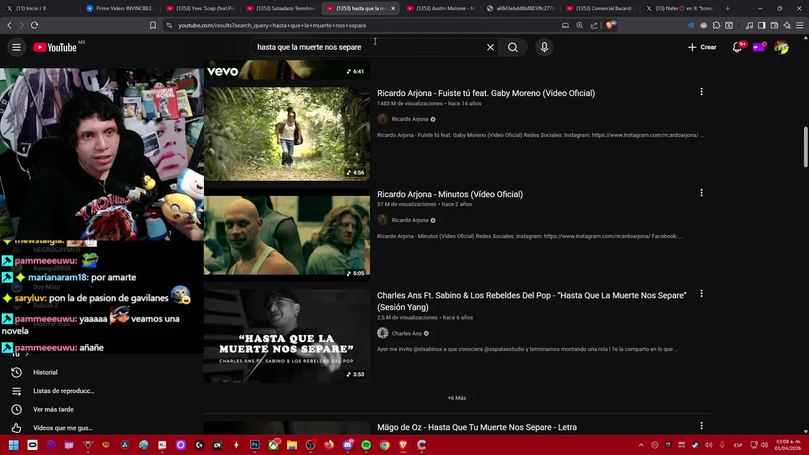
Task: Open Mägo de Oz Hasta Que Tu Muerte title
Action: [x=477, y=427]
